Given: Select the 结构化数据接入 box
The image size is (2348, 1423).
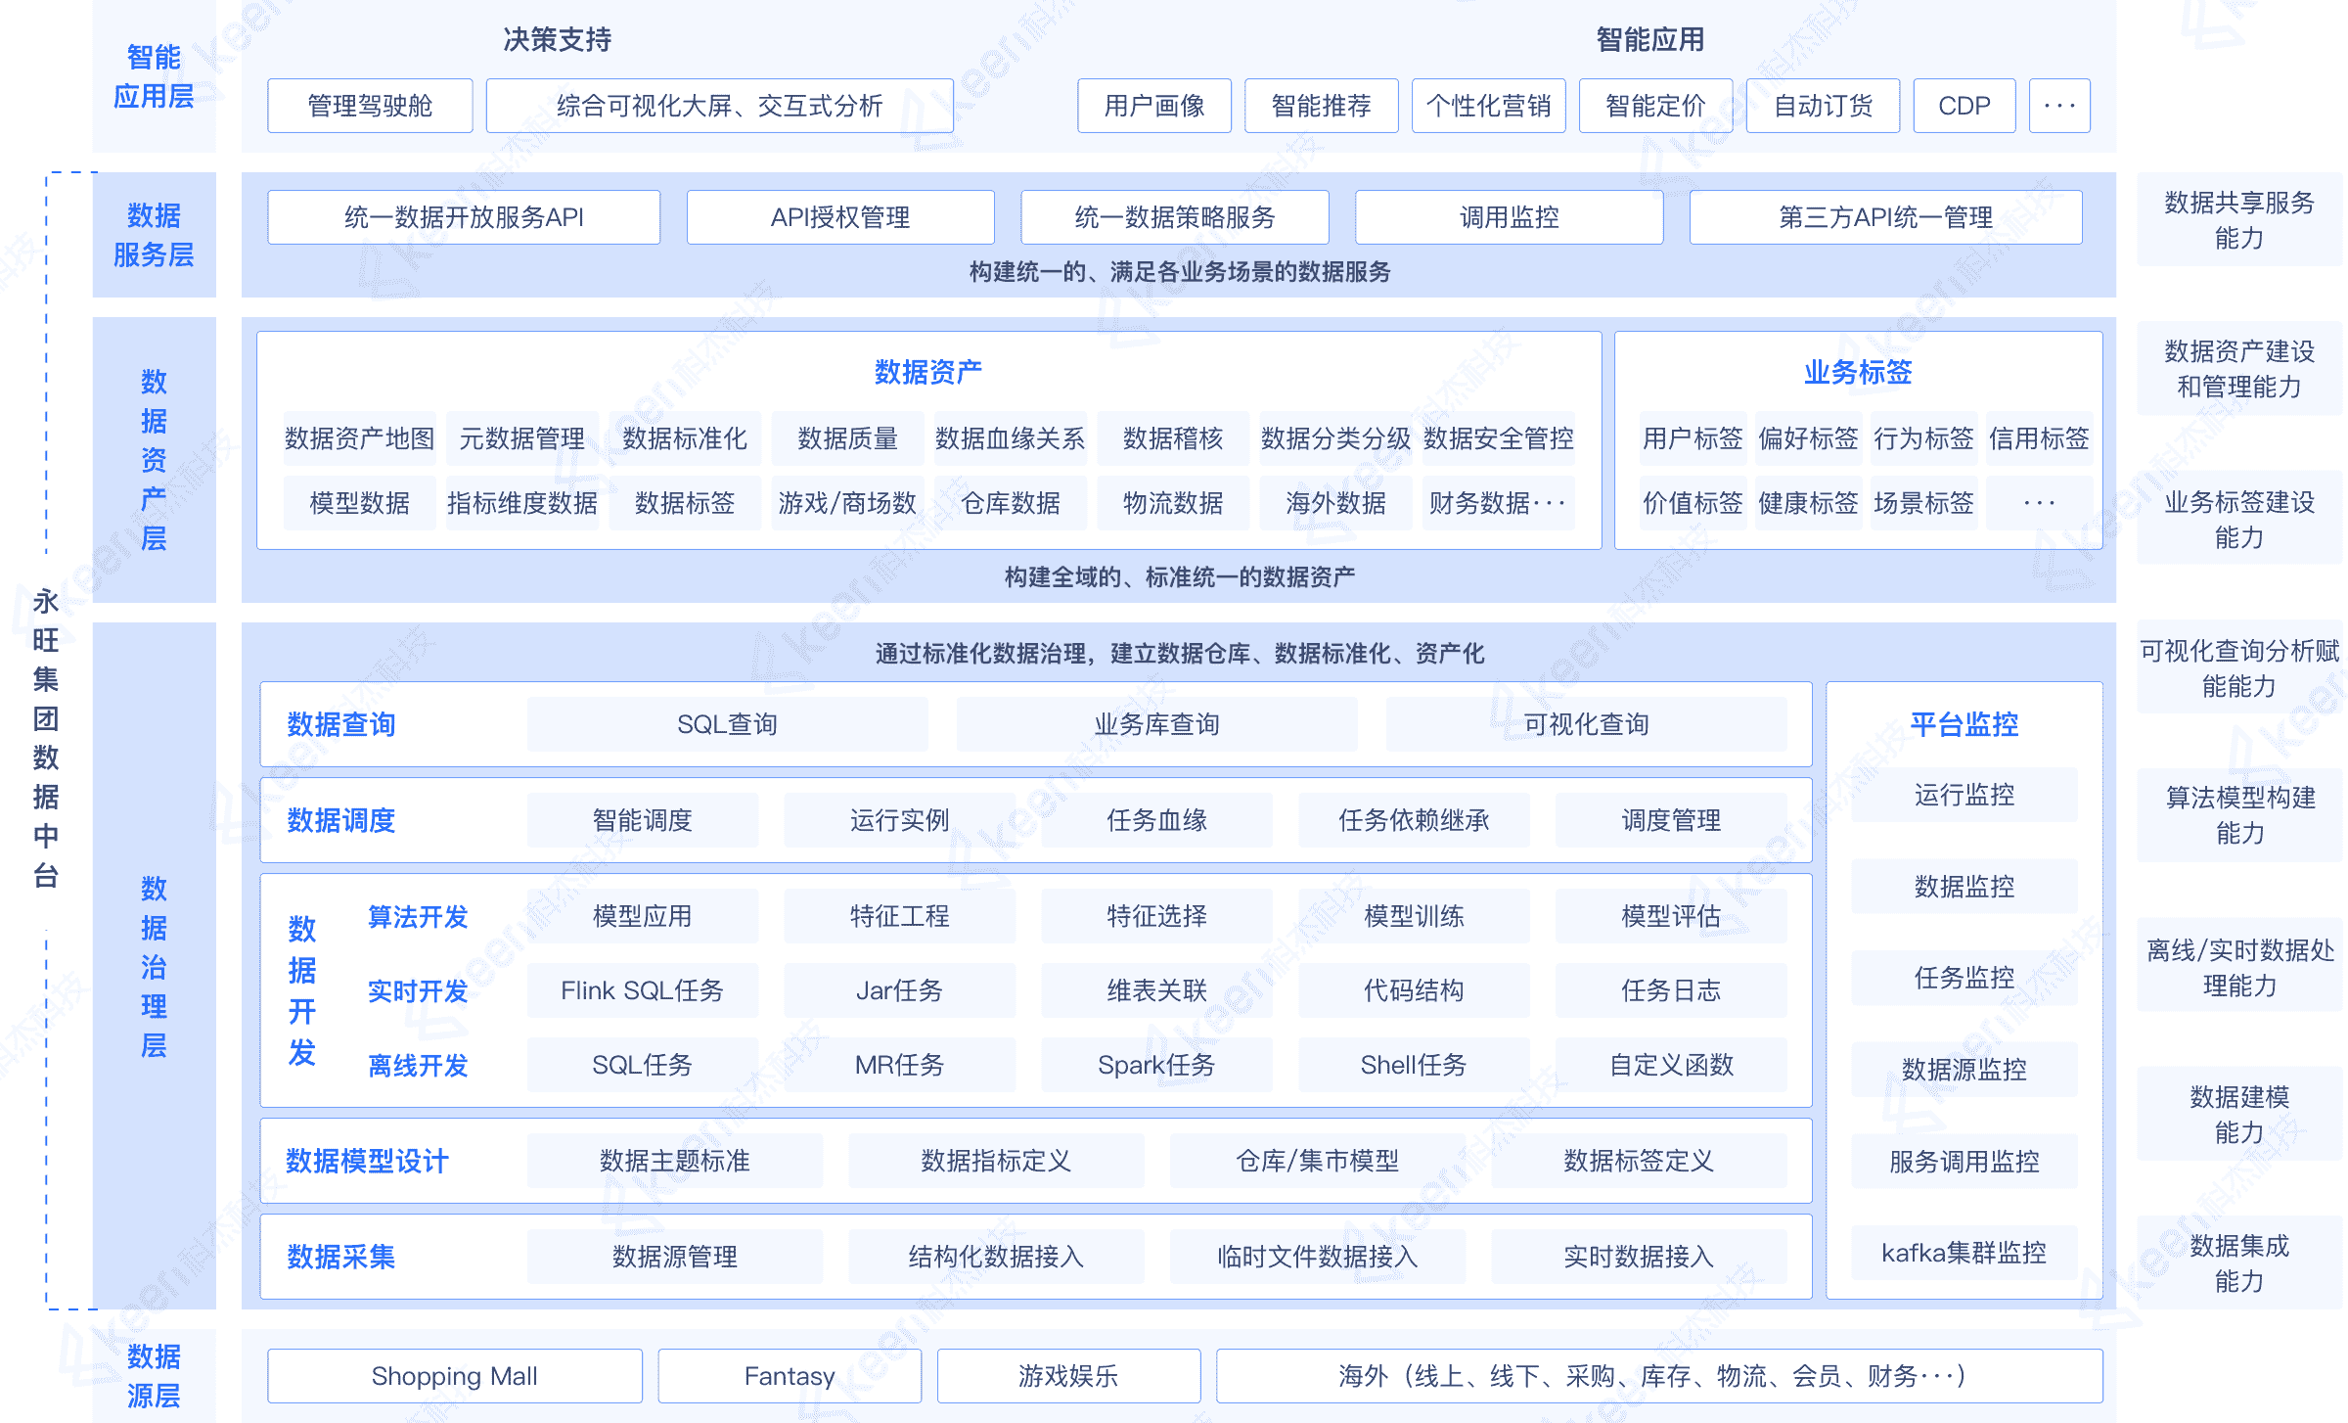Looking at the screenshot, I should pyautogui.click(x=996, y=1257).
